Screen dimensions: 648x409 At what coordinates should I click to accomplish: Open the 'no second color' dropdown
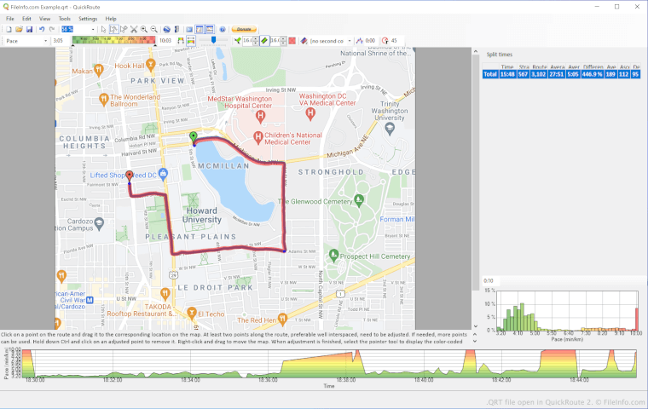point(349,40)
